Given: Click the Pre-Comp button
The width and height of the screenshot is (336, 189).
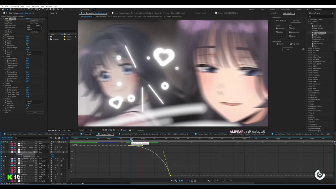Looking at the screenshot, I should pos(296,21).
